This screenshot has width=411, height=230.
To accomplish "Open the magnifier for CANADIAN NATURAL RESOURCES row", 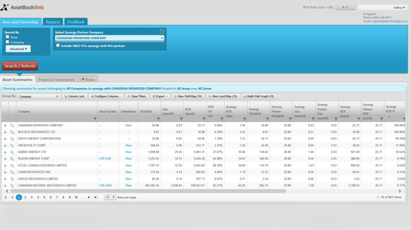I will click(x=12, y=186).
